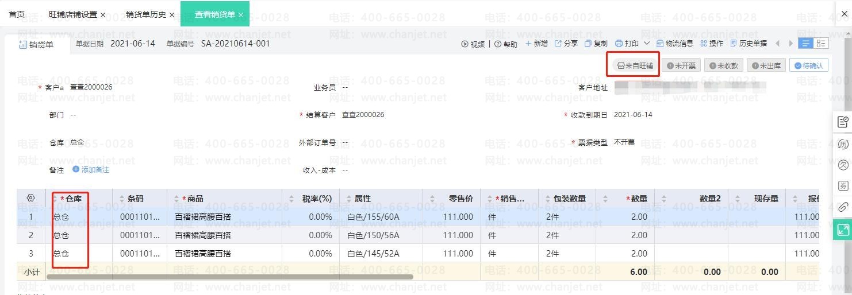Click the green expand fullscreen icon
This screenshot has height=295, width=852.
coord(843,230)
